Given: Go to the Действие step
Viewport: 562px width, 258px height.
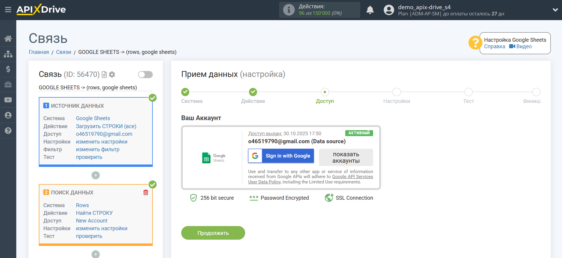Looking at the screenshot, I should click(x=253, y=92).
